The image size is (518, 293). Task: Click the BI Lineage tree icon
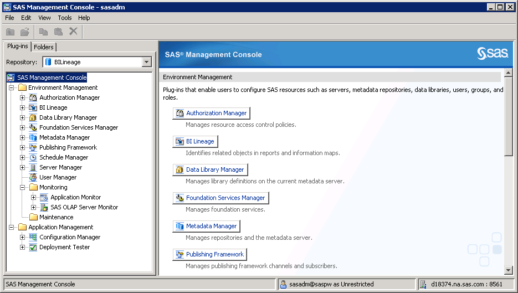pyautogui.click(x=33, y=107)
